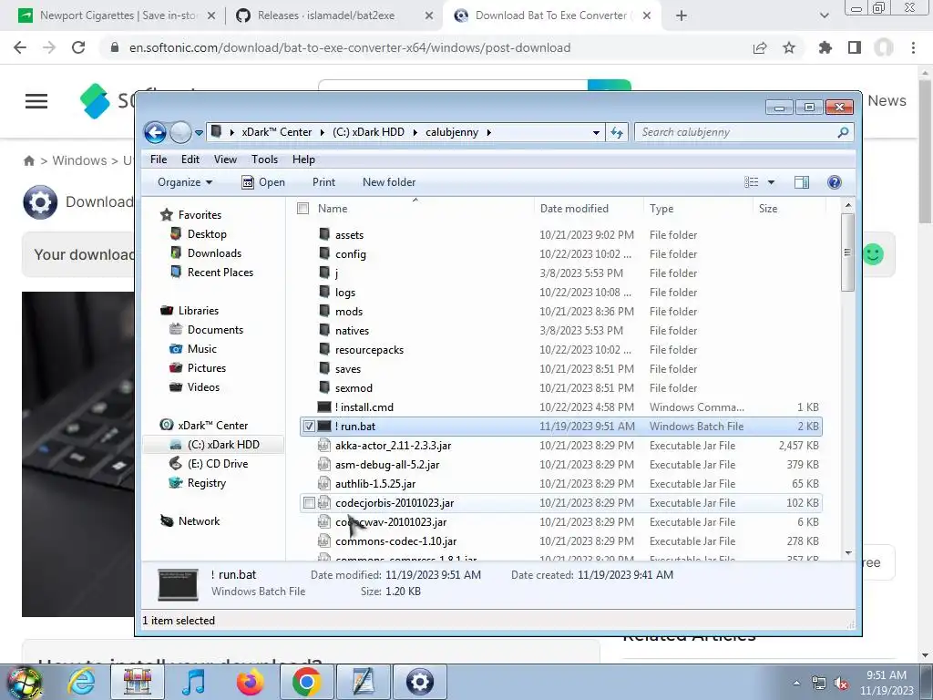The width and height of the screenshot is (933, 700).
Task: Select akka-actor_2.11-2.3.3.jar file
Action: tap(561, 446)
